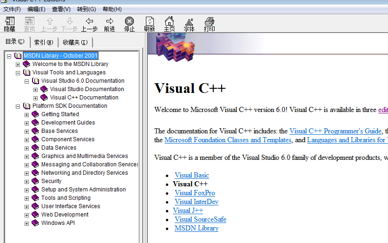Follow the Visual SourceSafe link
388x243 pixels.
click(x=200, y=219)
